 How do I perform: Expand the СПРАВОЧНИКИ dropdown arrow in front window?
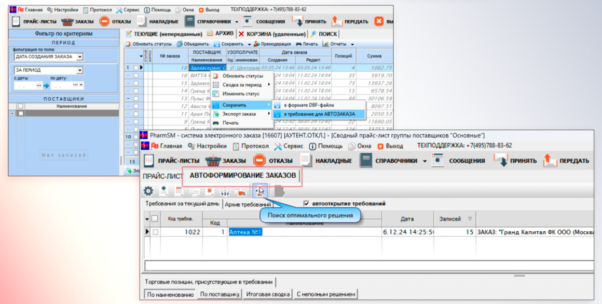coord(426,161)
